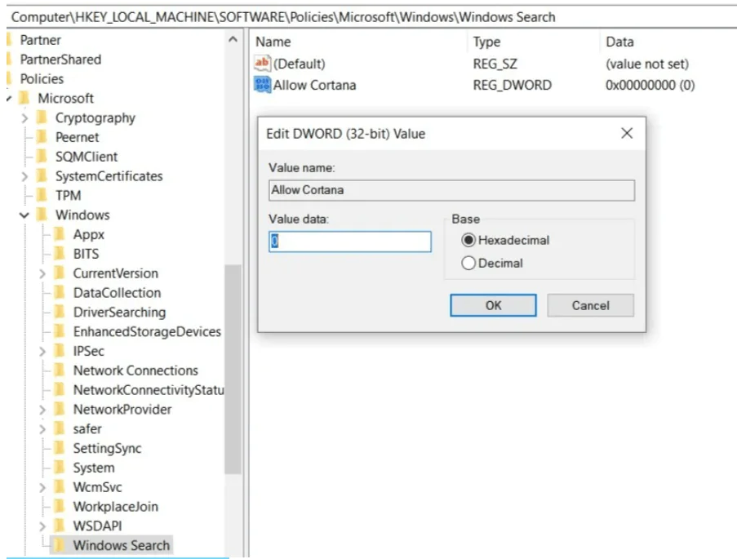Click the Allow Cortana DWORD value icon
Viewport: 737px width, 559px height.
point(262,85)
